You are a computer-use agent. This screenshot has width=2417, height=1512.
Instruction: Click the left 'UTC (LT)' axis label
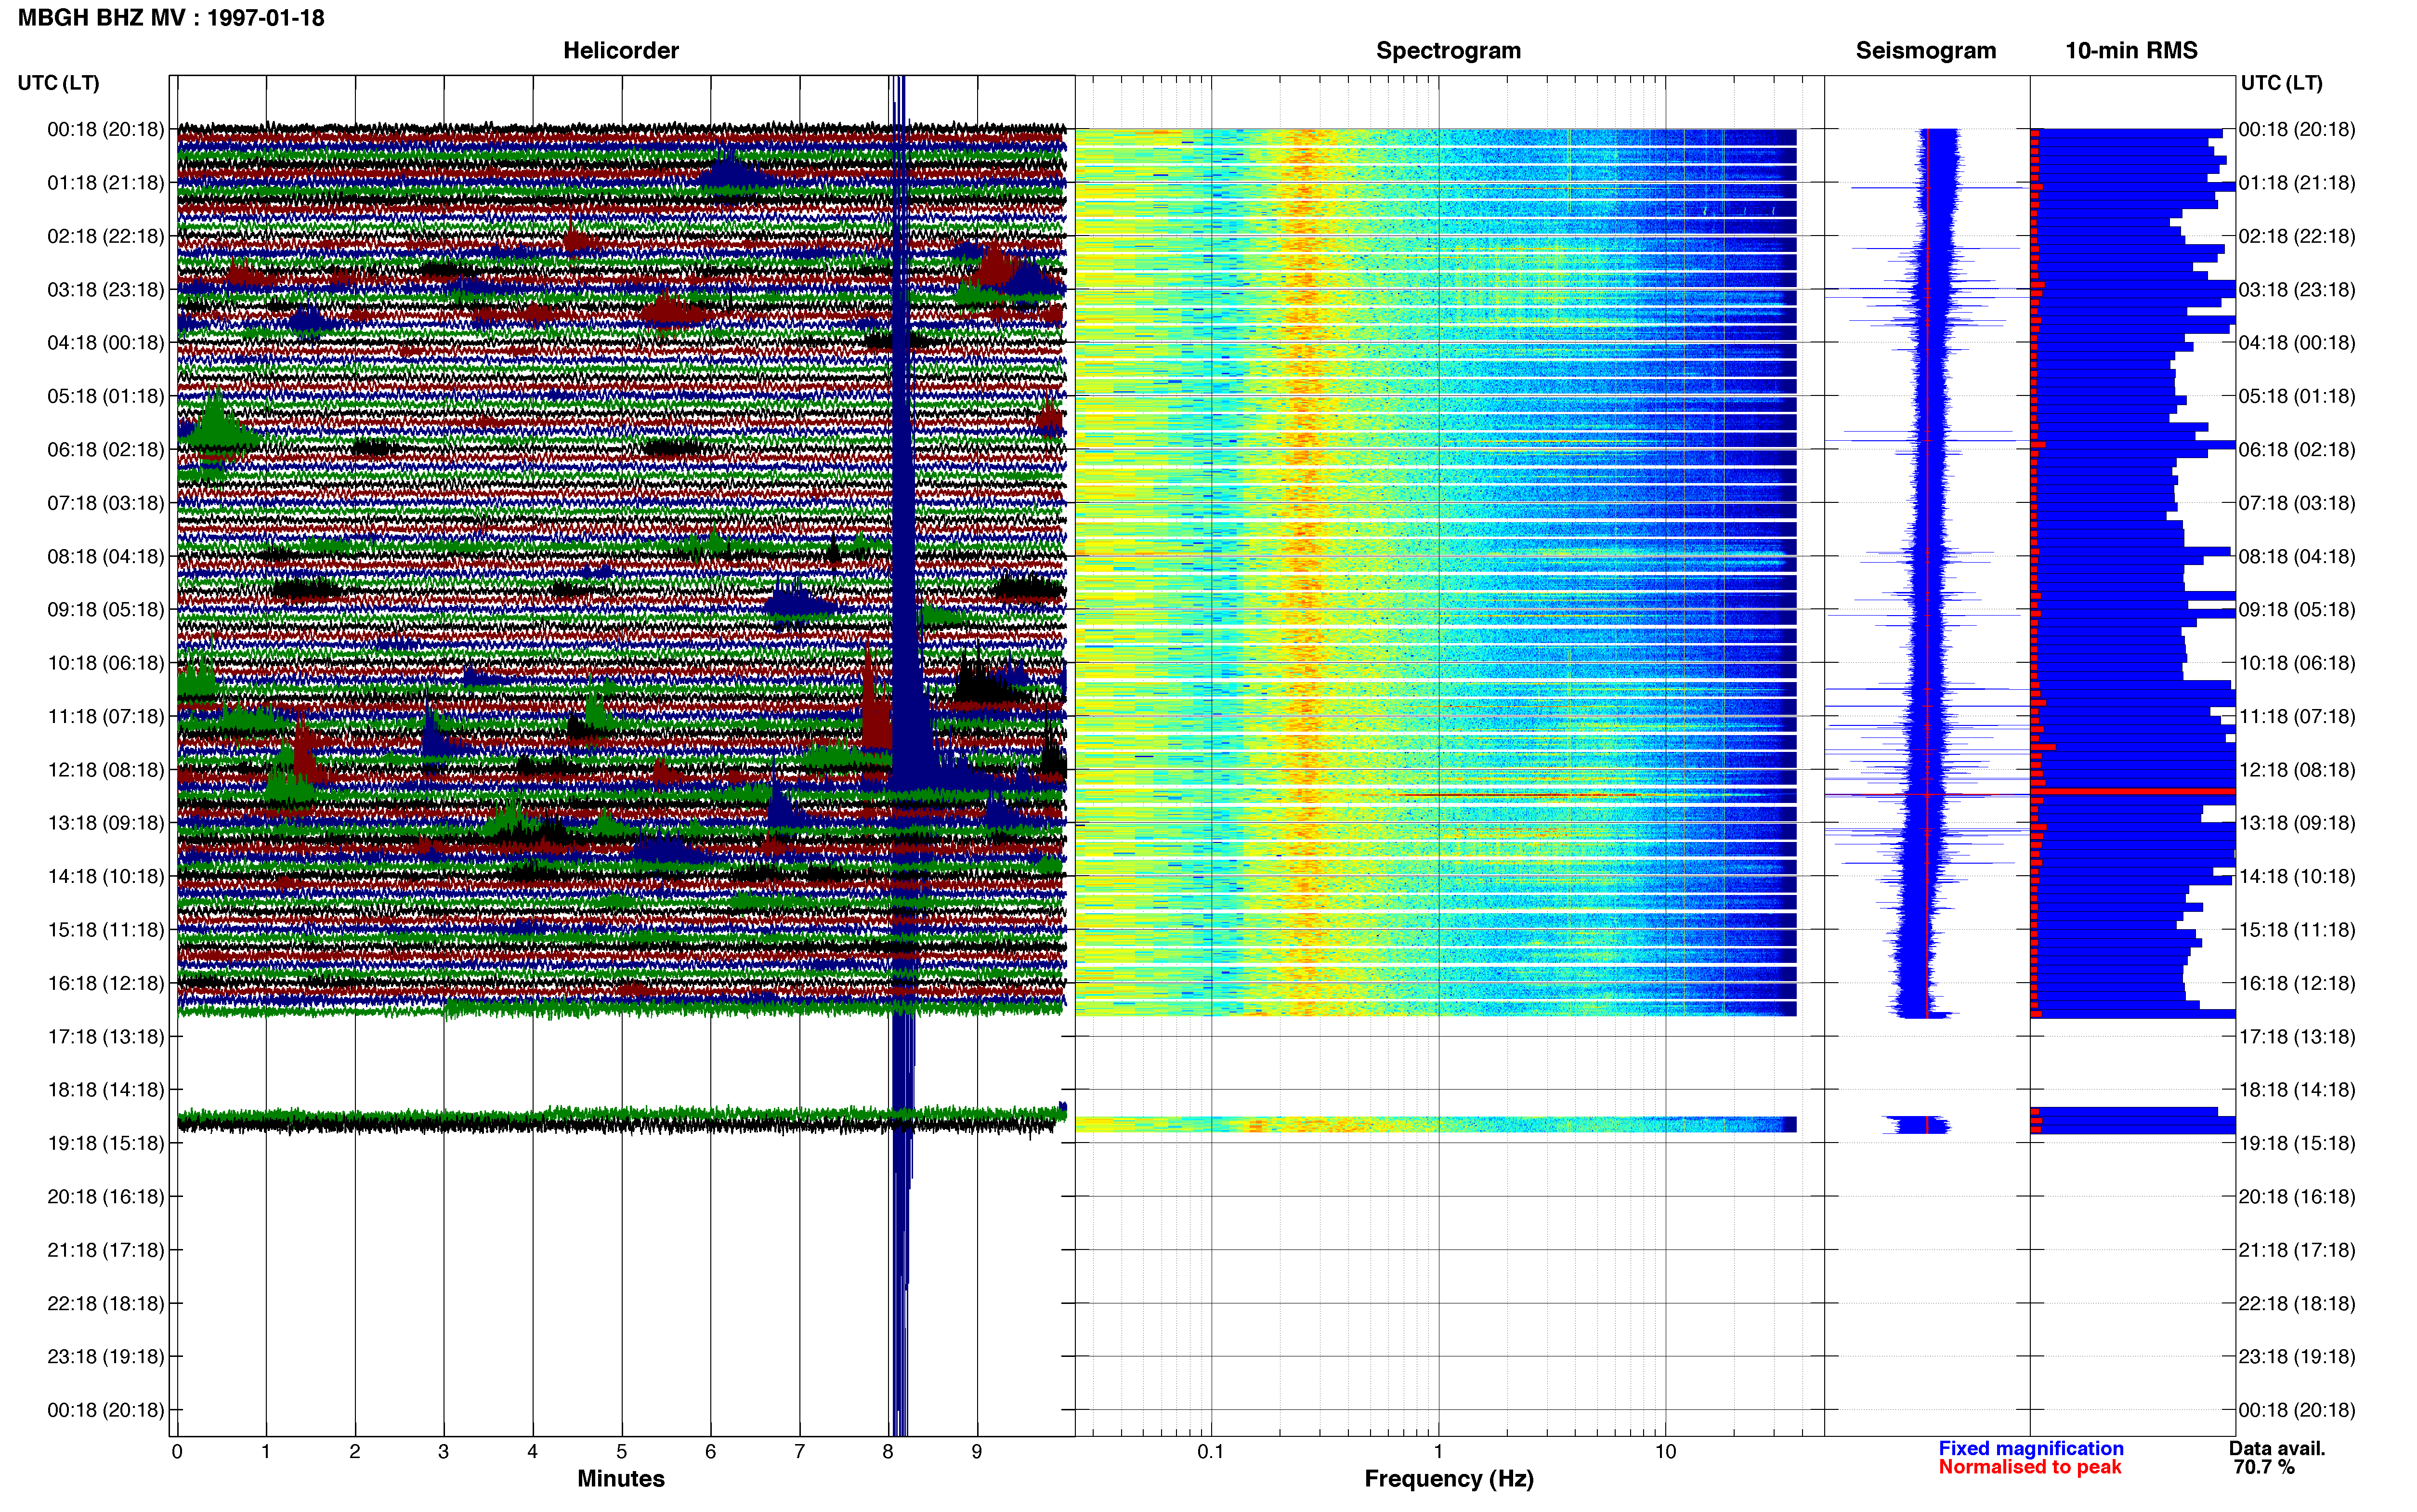(x=59, y=83)
